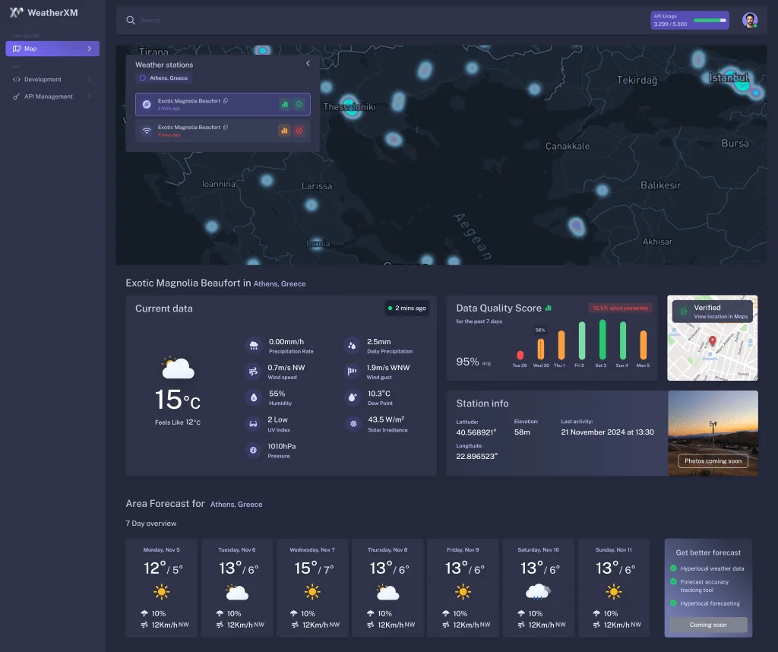
Task: Click the red Tue 29 quality bar
Action: (520, 355)
